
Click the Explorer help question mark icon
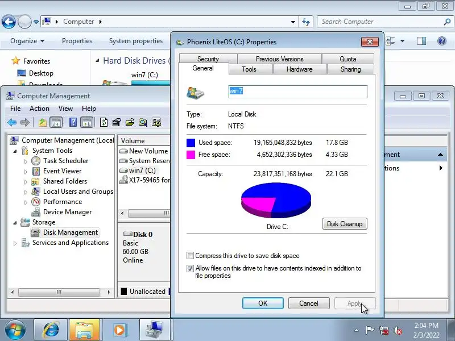[442, 41]
